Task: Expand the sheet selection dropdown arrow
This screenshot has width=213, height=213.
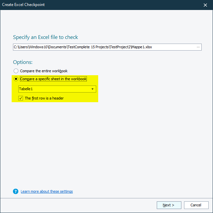Action: 93,89
